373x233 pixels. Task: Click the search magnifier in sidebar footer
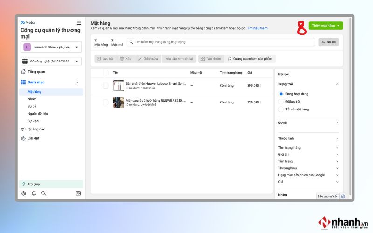coord(43,193)
